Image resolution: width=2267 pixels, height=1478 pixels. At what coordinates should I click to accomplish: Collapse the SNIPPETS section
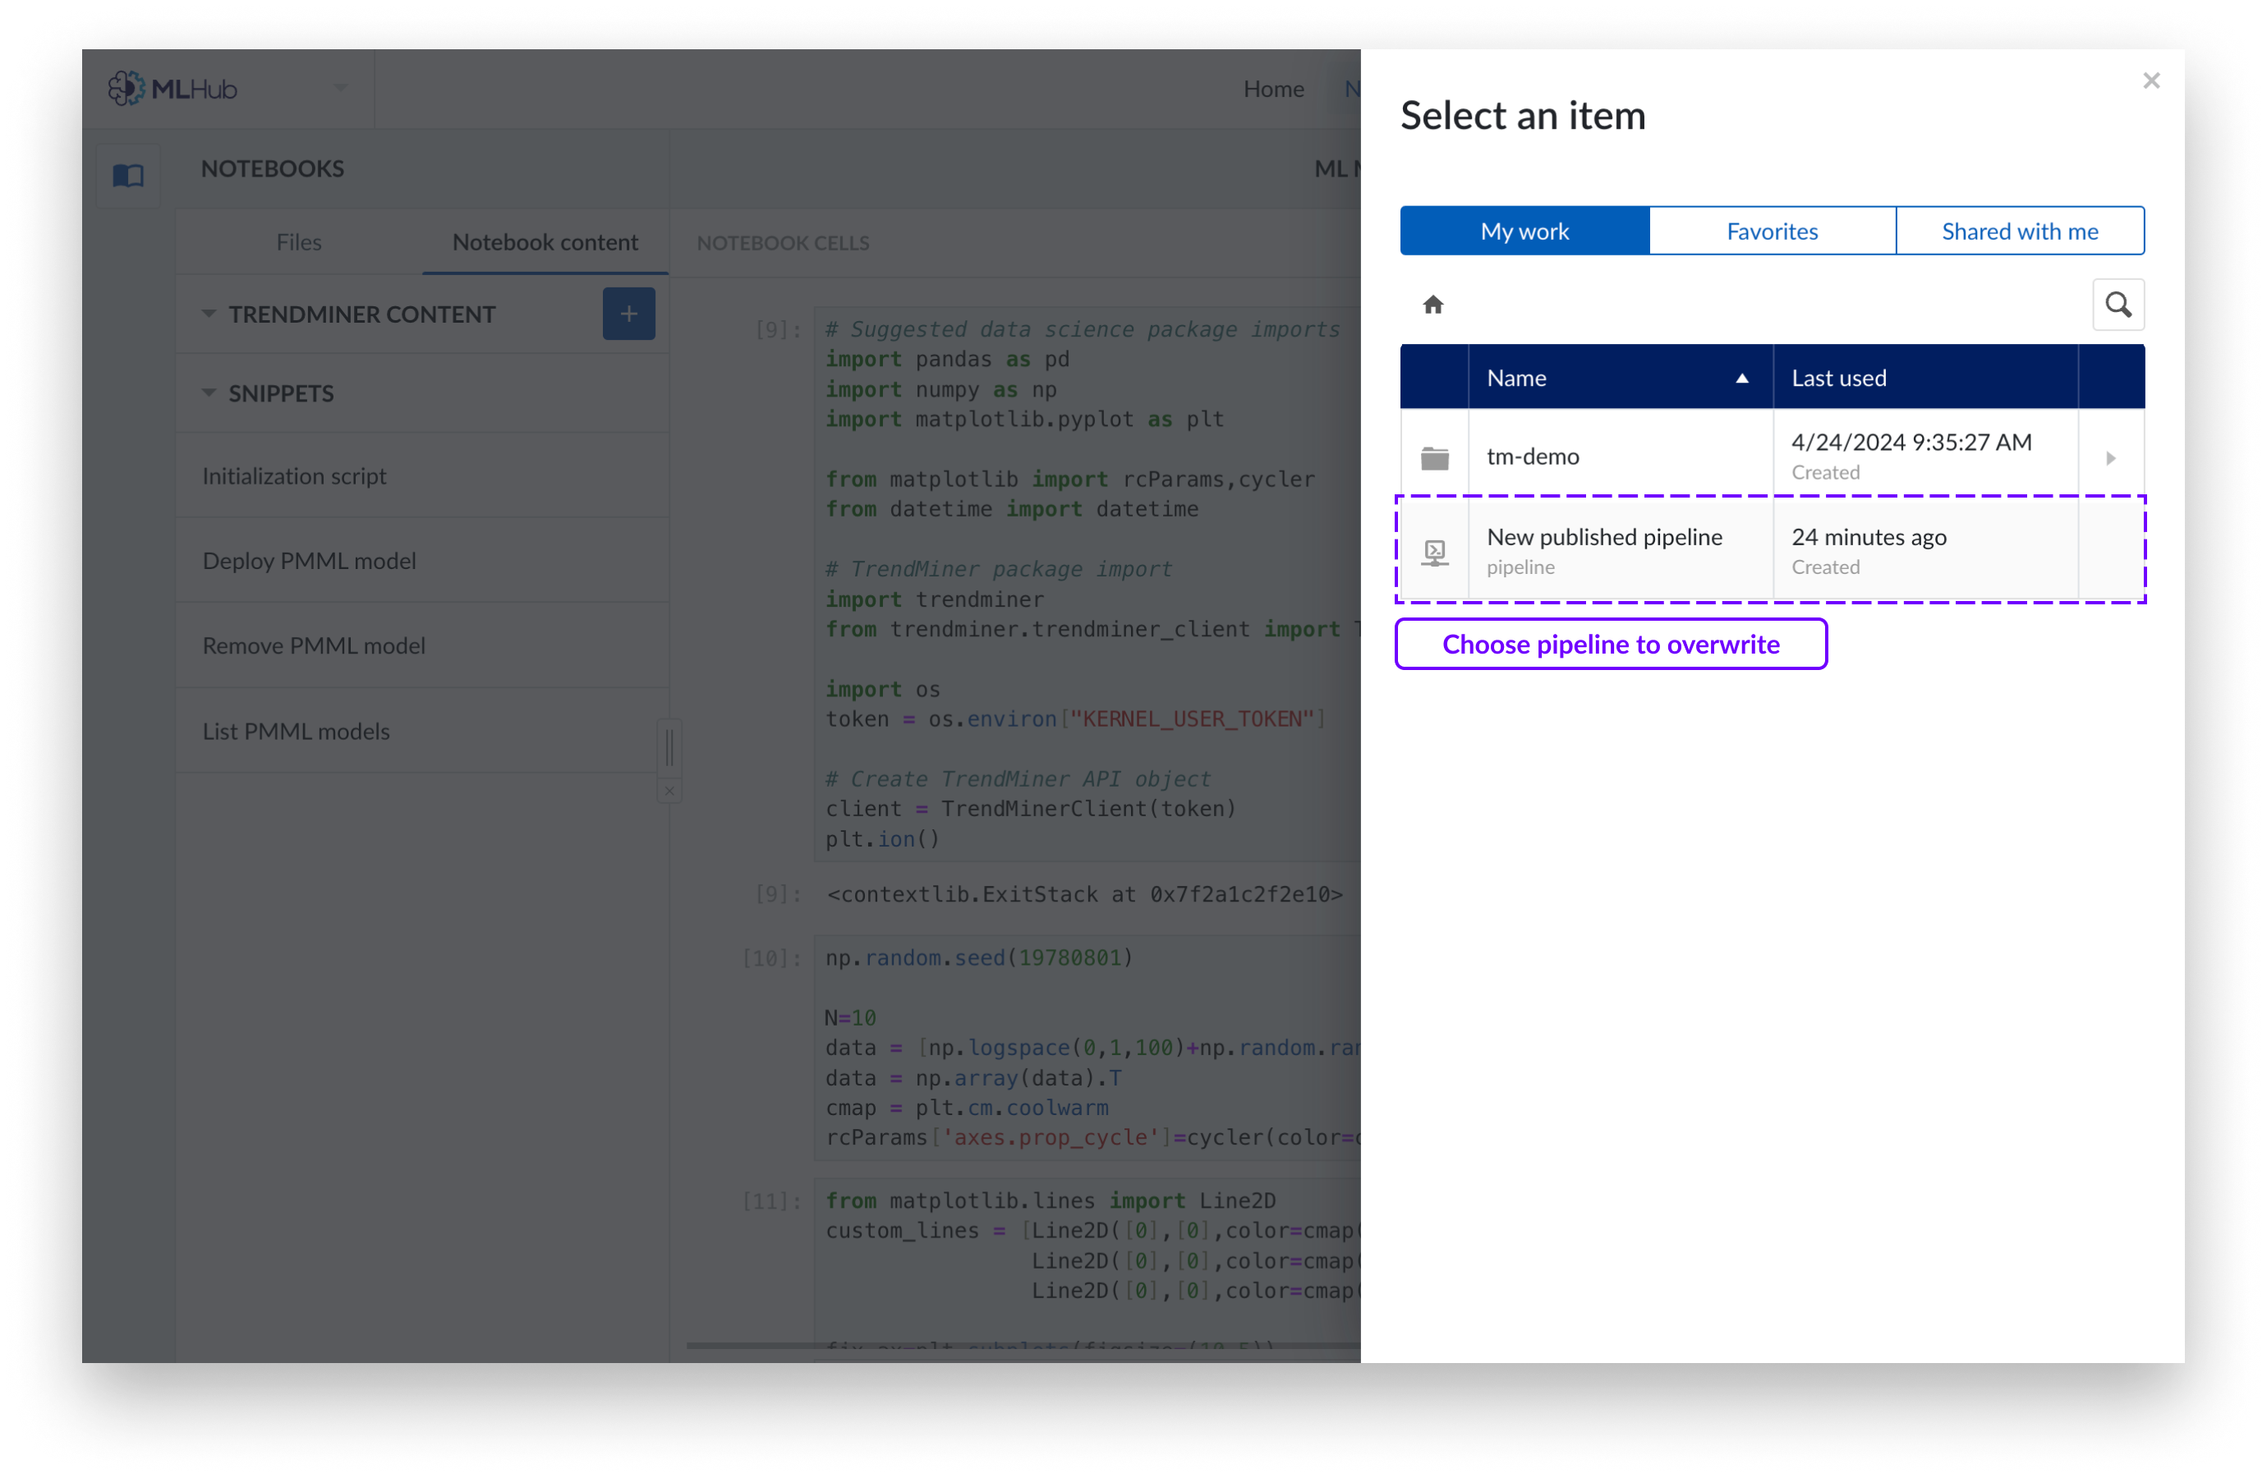(209, 392)
